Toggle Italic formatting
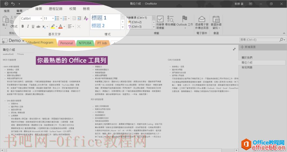This screenshot has width=287, height=152. click(28, 26)
